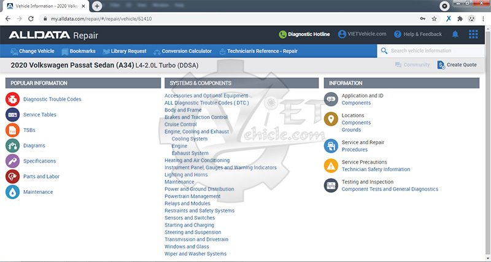Click the Service Precautions warning icon
Image resolution: width=491 pixels, height=262 pixels.
(331, 166)
